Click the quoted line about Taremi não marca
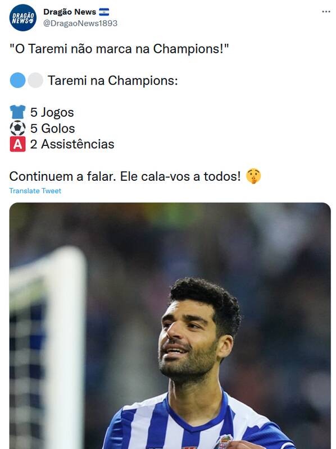The image size is (336, 449). [119, 49]
